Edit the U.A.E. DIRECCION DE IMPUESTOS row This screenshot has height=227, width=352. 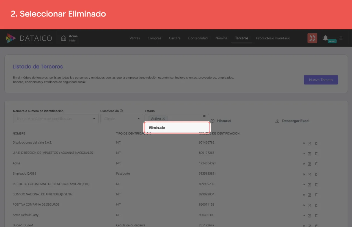pos(309,153)
